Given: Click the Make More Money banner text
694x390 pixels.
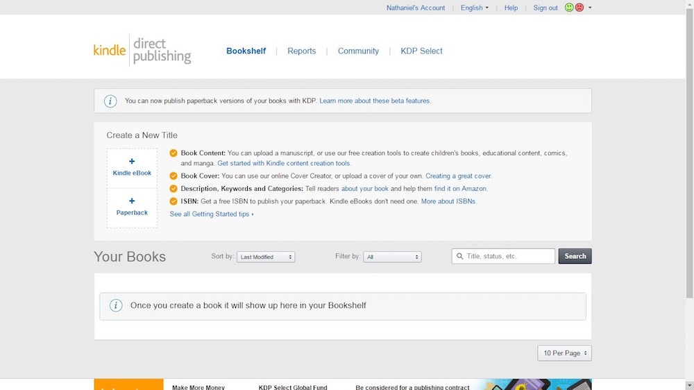Looking at the screenshot, I should [x=198, y=387].
